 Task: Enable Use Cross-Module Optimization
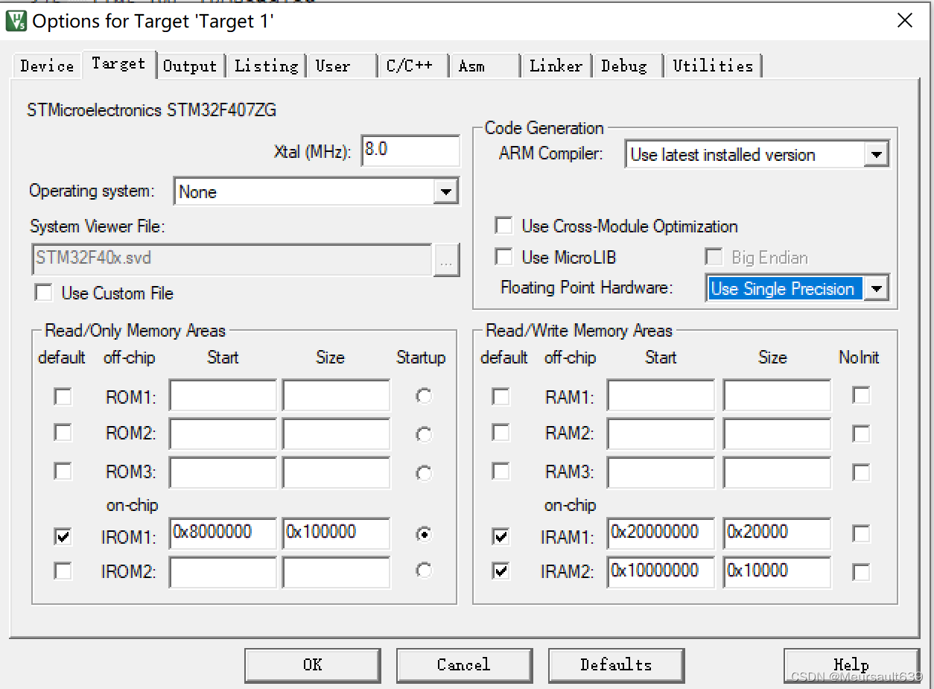coord(504,226)
